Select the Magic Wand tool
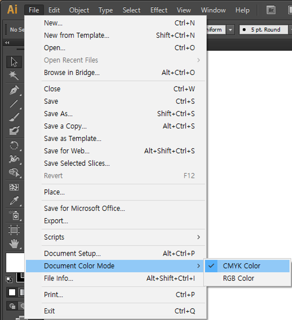This screenshot has width=292, height=320. tap(14, 75)
